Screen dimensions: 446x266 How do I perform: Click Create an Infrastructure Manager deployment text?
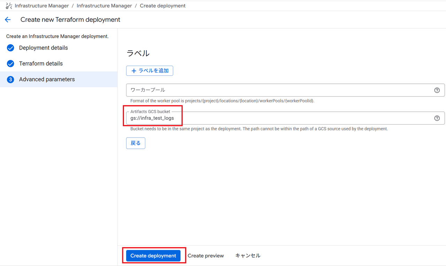(x=57, y=36)
